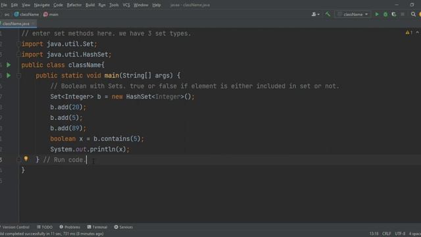Collapse the main method fold marker
Image resolution: width=421 pixels, height=237 pixels.
coord(18,76)
